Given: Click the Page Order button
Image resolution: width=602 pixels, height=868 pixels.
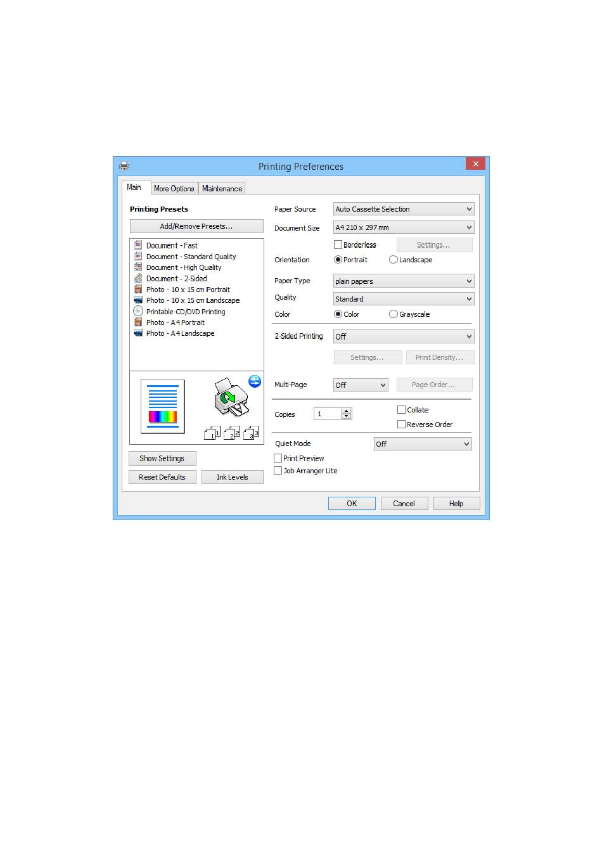Looking at the screenshot, I should click(434, 385).
